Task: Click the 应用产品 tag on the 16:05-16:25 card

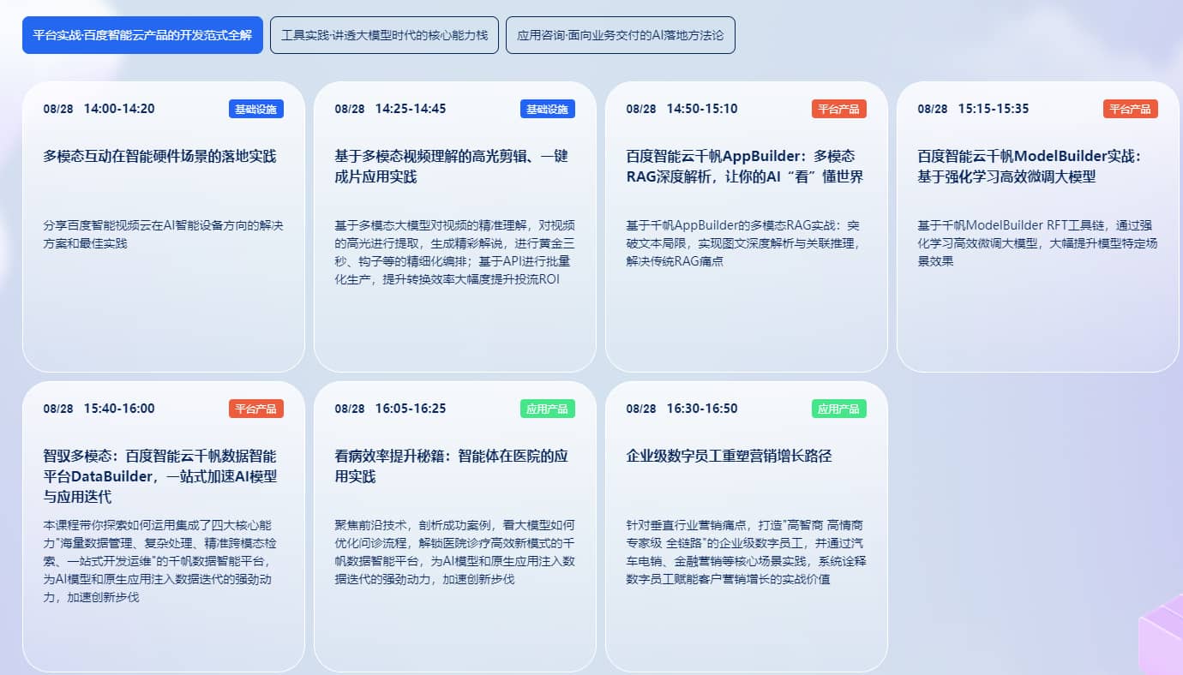Action: (x=548, y=409)
